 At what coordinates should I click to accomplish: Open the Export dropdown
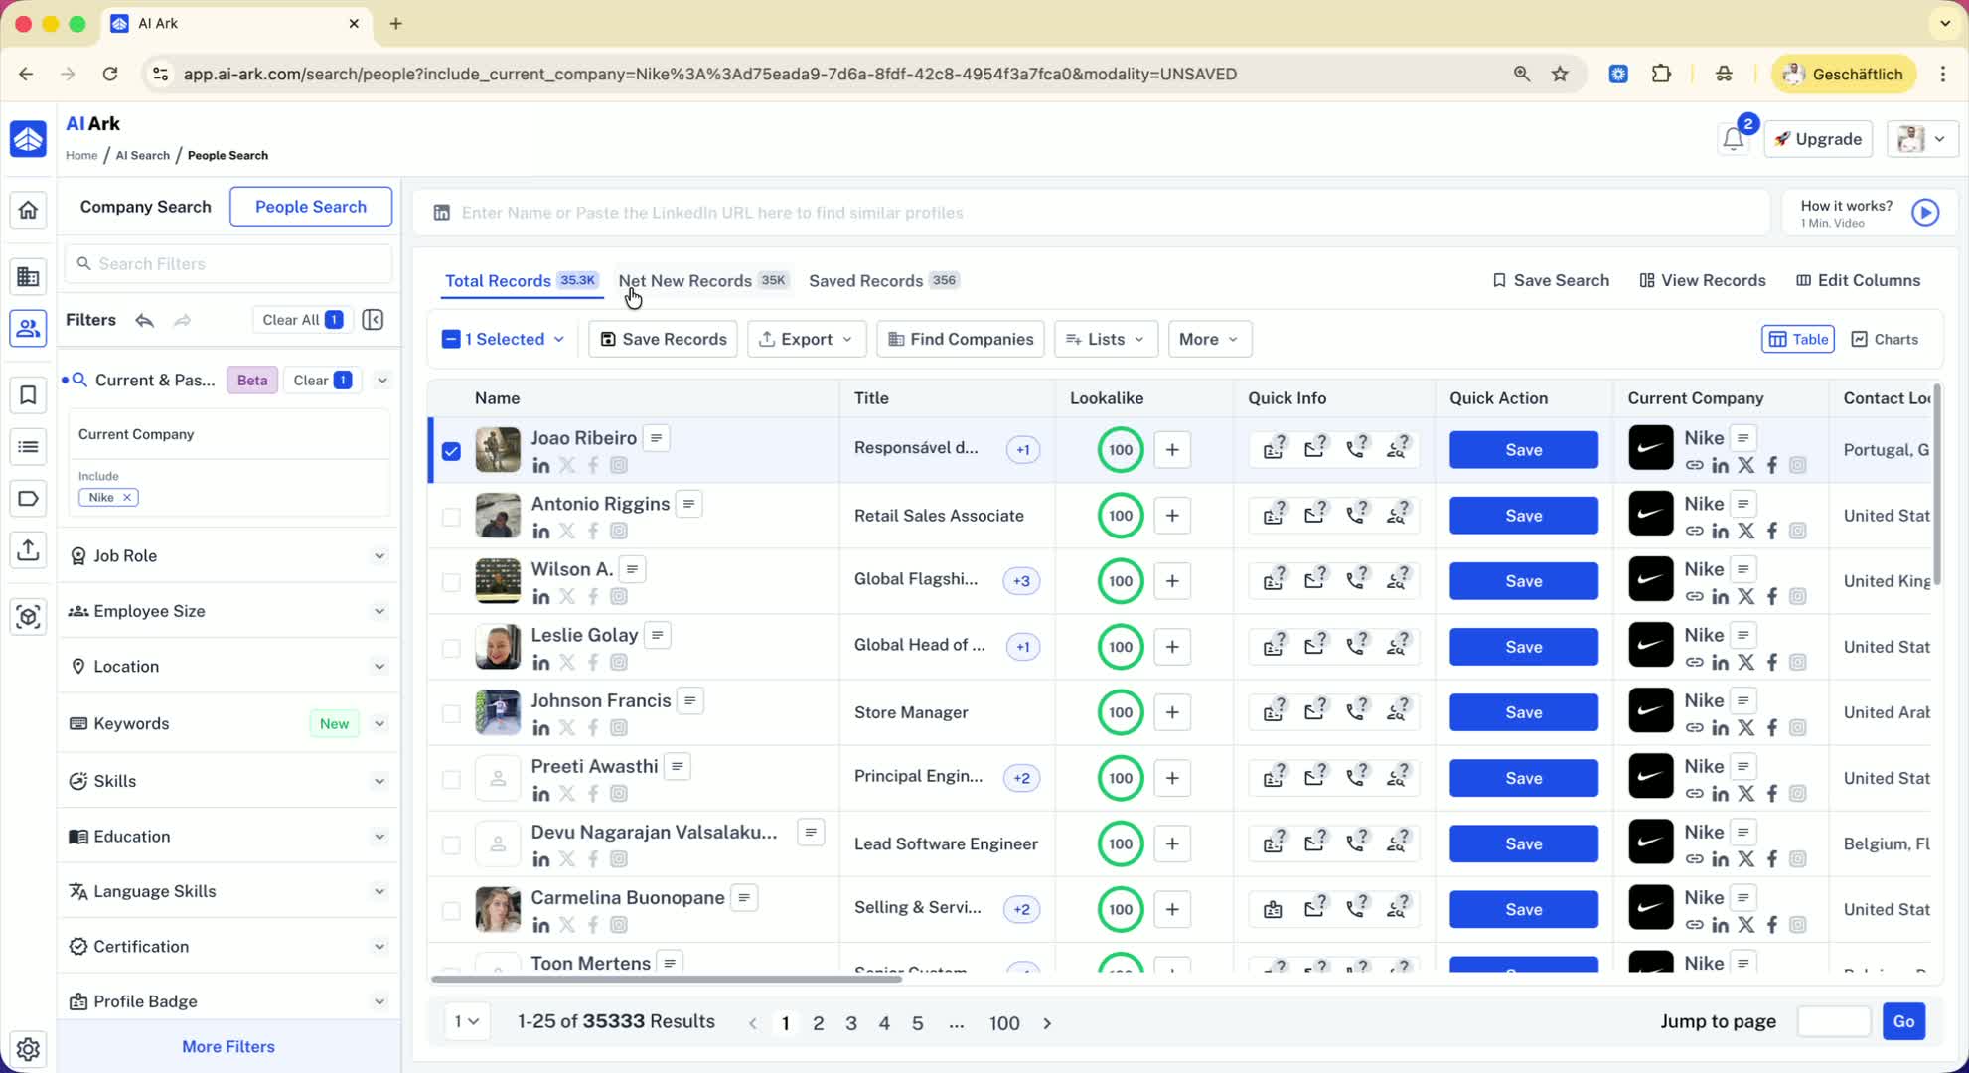[x=806, y=339]
